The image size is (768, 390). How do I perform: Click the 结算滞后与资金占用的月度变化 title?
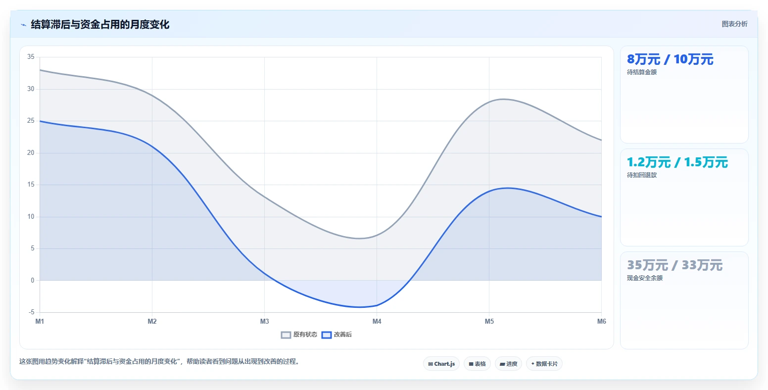pyautogui.click(x=100, y=25)
